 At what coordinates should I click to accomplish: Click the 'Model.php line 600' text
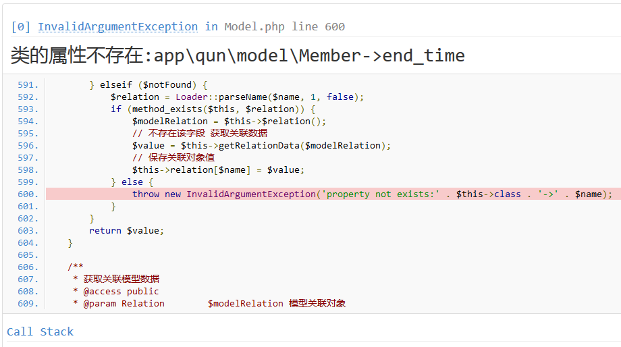click(x=284, y=27)
